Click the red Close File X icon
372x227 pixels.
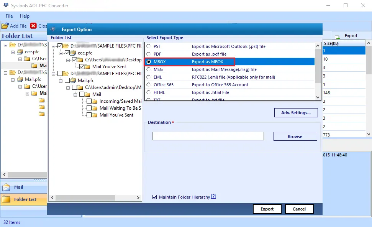33,26
